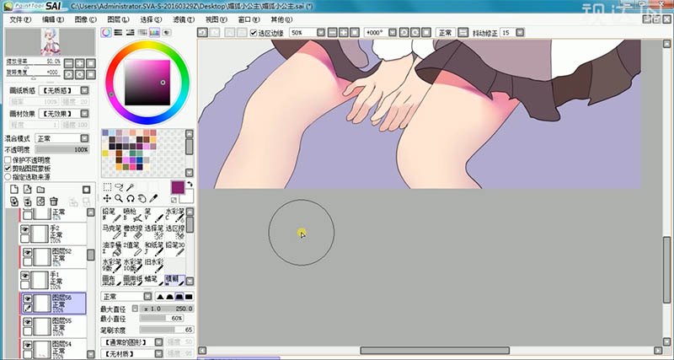This screenshot has height=360, width=674.
Task: Zoom in with navigator plus button
Action: [80, 63]
